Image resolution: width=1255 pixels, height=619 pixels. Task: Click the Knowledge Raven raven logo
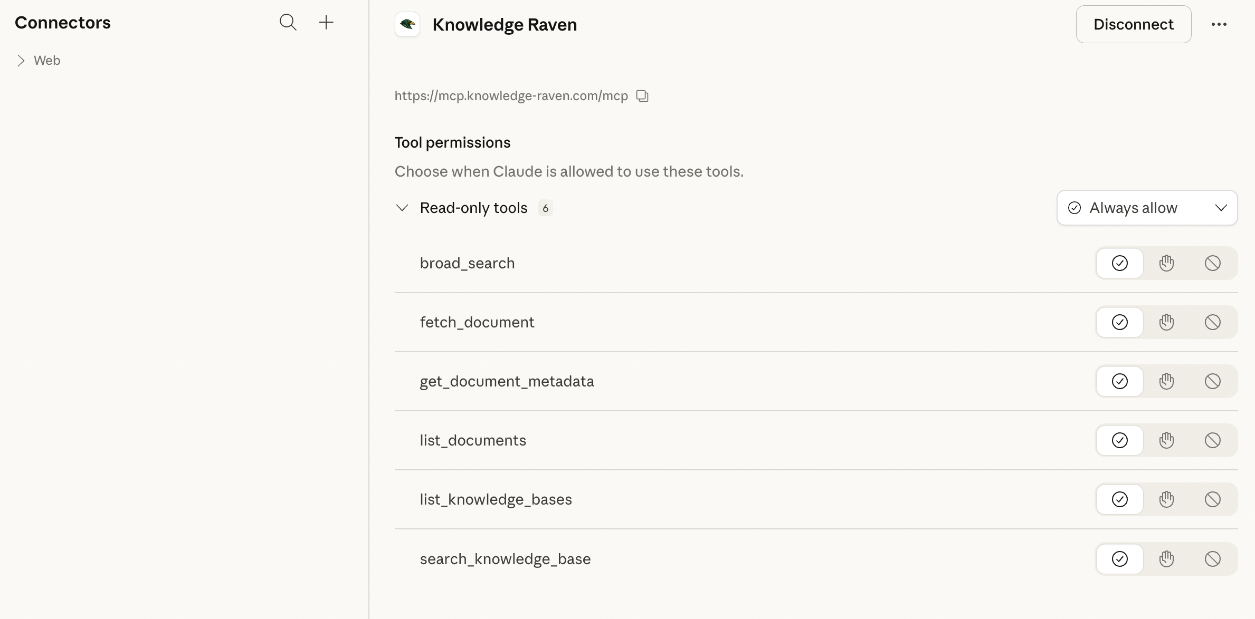coord(407,24)
